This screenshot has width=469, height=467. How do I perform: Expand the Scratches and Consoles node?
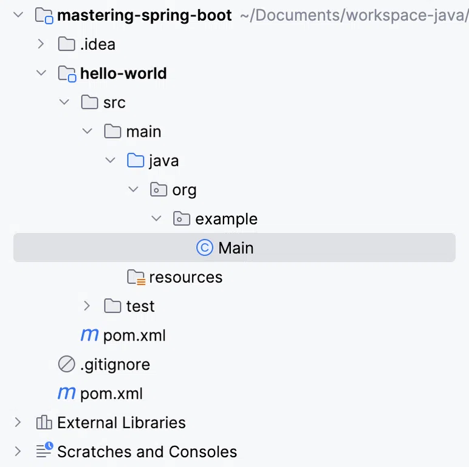(x=18, y=451)
